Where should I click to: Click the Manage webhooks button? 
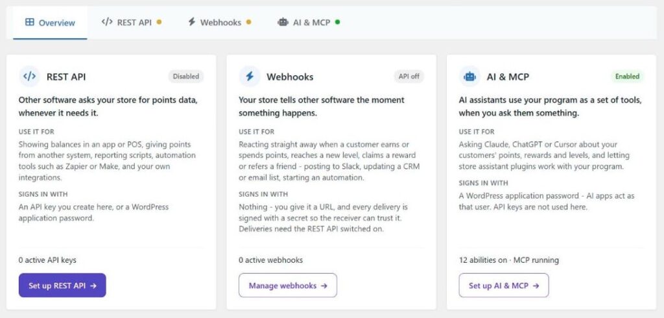[288, 286]
